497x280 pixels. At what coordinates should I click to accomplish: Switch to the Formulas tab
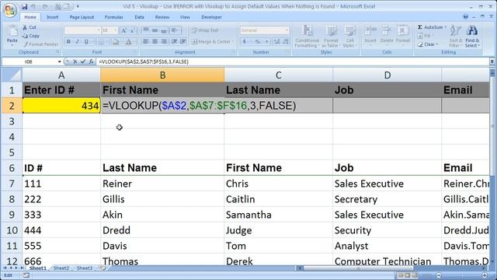tap(114, 17)
